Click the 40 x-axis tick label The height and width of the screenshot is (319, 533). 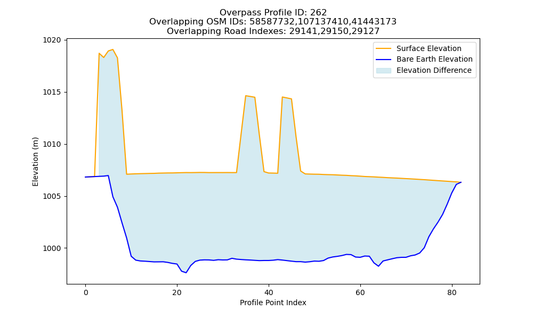(269, 293)
